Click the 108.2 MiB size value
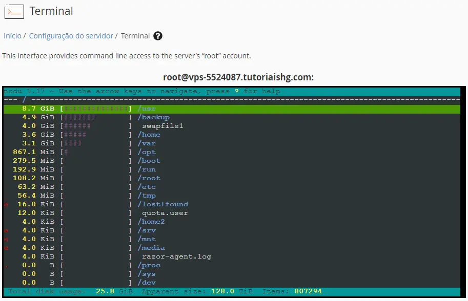The height and width of the screenshot is (301, 468). [x=34, y=178]
